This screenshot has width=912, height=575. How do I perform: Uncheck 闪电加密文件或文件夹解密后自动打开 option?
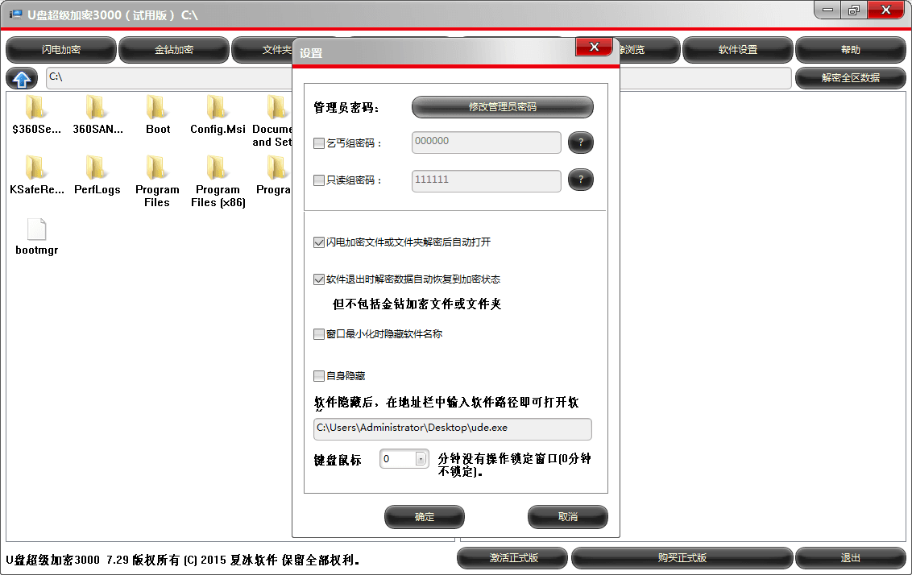pos(319,242)
